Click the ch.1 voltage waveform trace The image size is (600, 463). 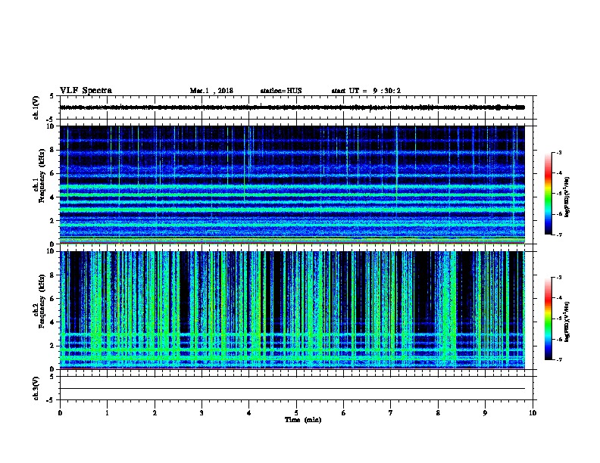[292, 107]
